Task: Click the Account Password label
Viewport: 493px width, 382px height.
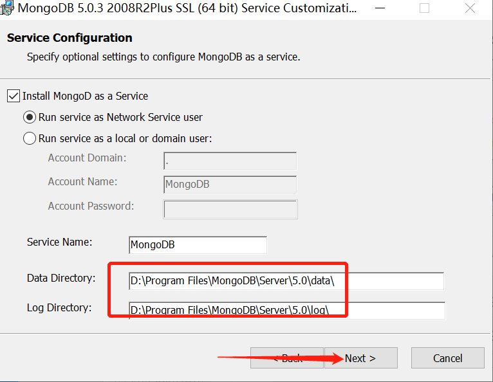Action: [91, 206]
